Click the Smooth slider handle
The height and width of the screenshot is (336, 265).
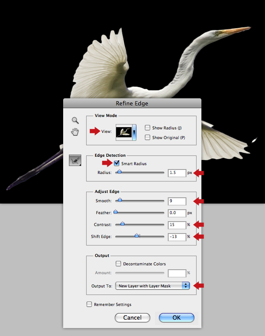pyautogui.click(x=120, y=200)
